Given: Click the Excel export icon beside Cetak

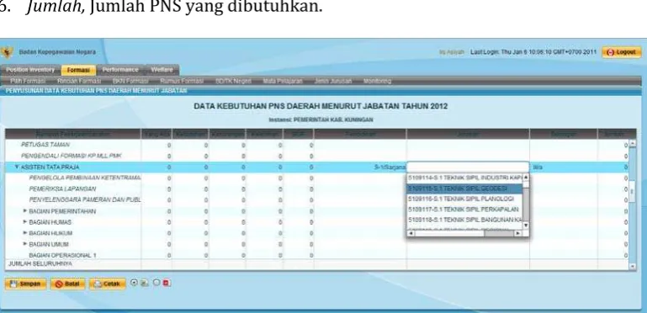Looking at the screenshot, I should pyautogui.click(x=143, y=283).
